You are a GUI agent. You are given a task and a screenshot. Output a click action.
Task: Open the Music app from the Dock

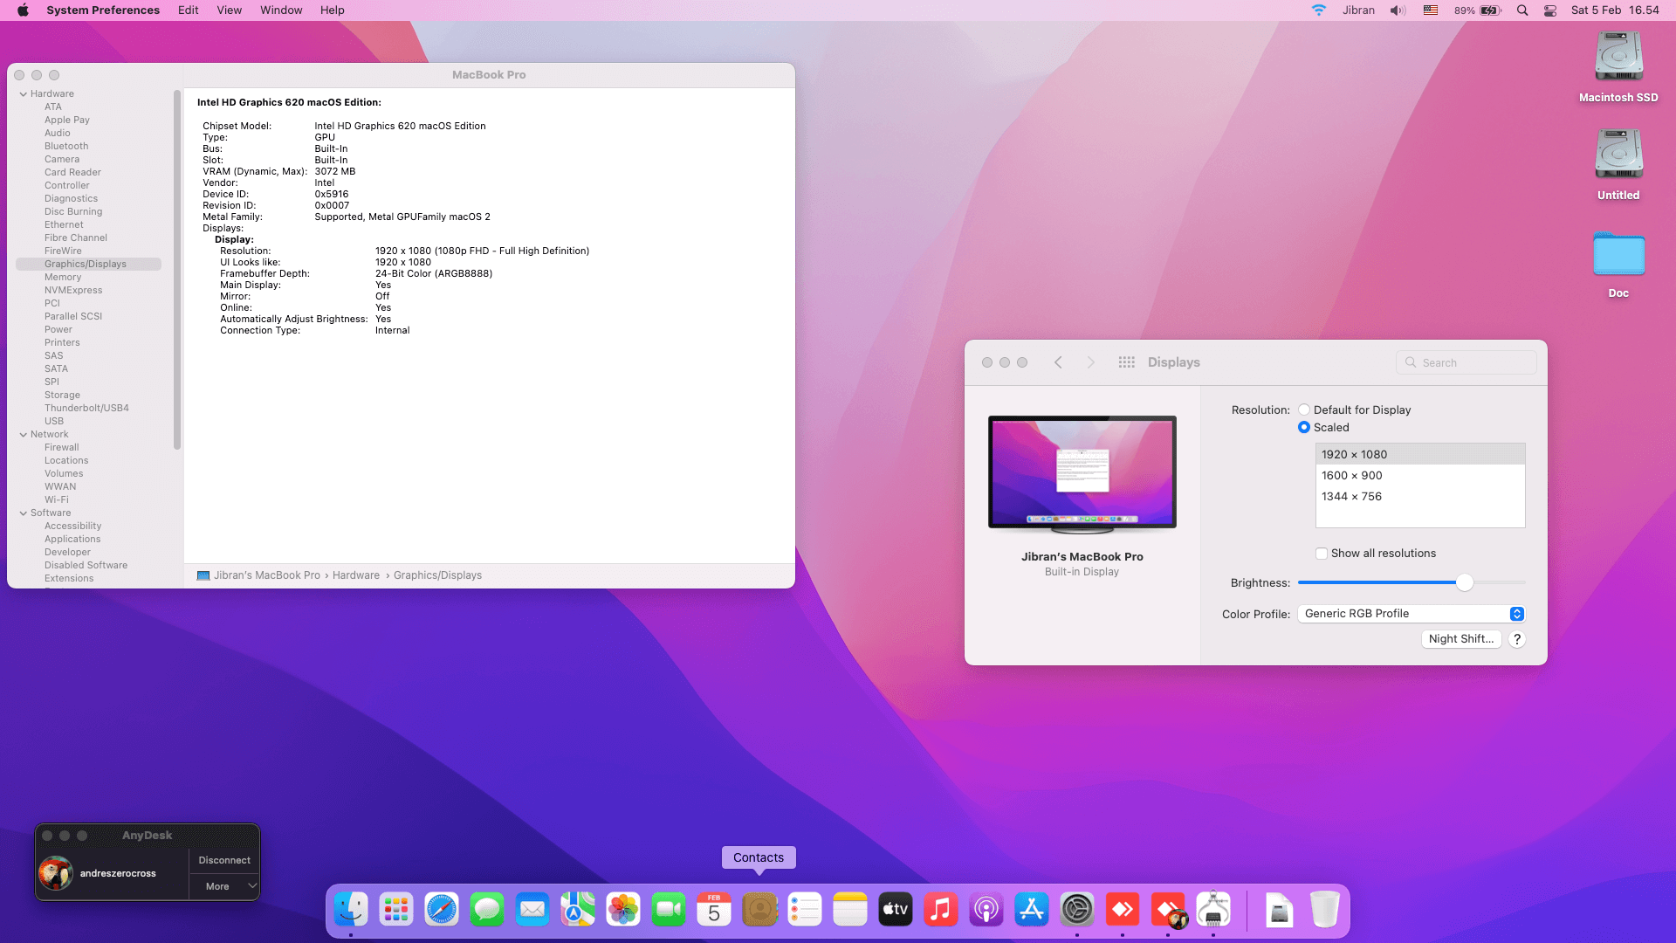tap(941, 908)
